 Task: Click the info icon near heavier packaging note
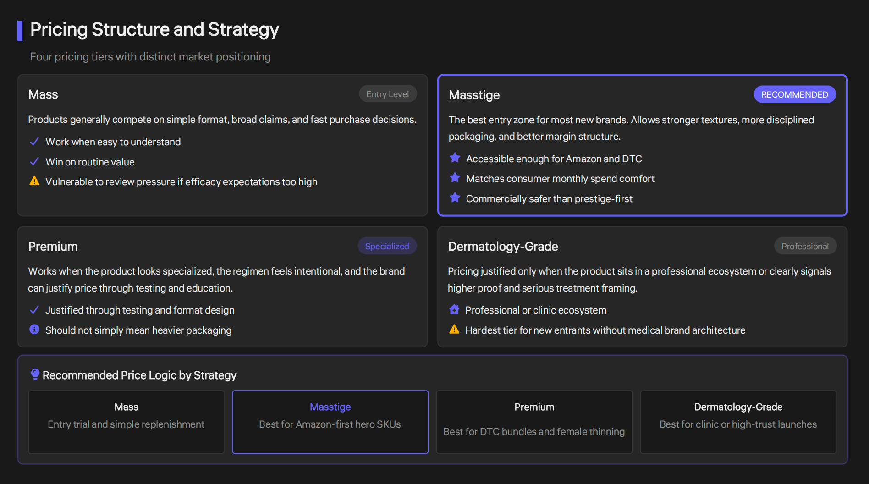[34, 330]
